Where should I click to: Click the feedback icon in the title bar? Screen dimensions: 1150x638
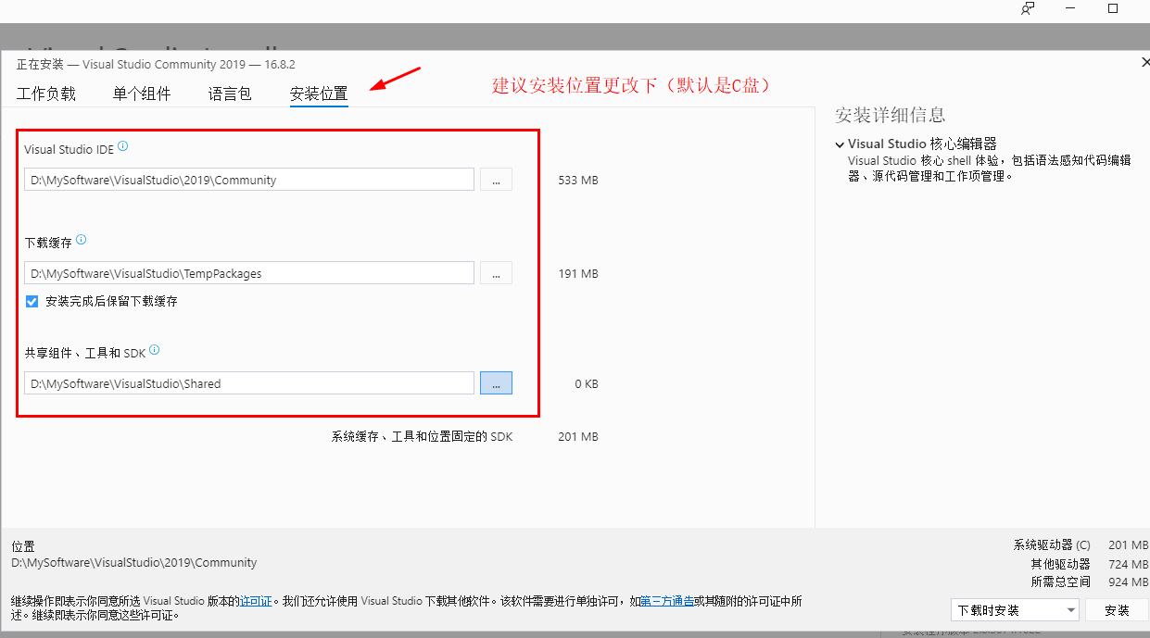[1027, 8]
